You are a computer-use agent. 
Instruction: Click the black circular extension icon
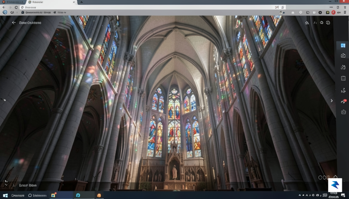[x=320, y=13]
